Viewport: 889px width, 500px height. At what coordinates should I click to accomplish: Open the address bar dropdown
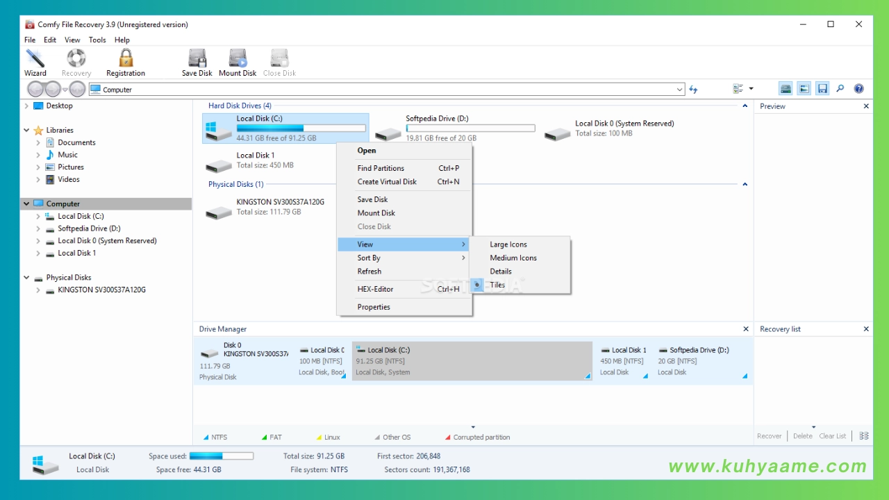pyautogui.click(x=679, y=90)
